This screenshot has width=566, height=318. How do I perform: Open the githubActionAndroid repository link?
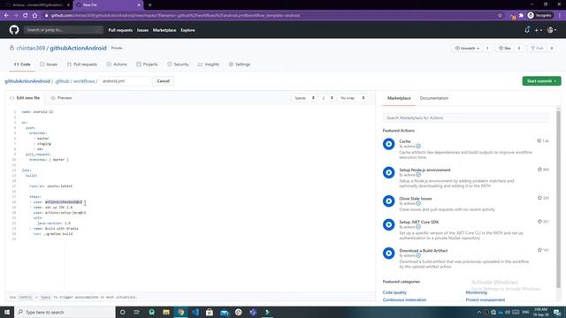tap(78, 48)
